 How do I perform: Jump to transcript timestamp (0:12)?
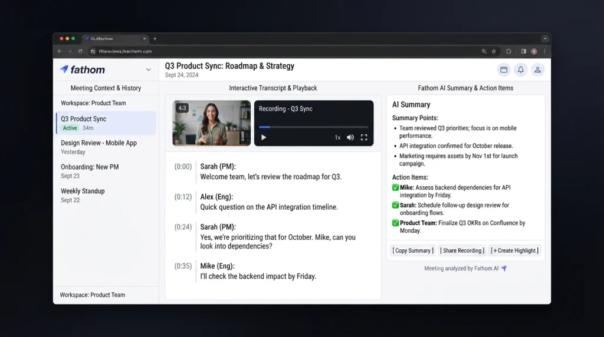pyautogui.click(x=183, y=197)
